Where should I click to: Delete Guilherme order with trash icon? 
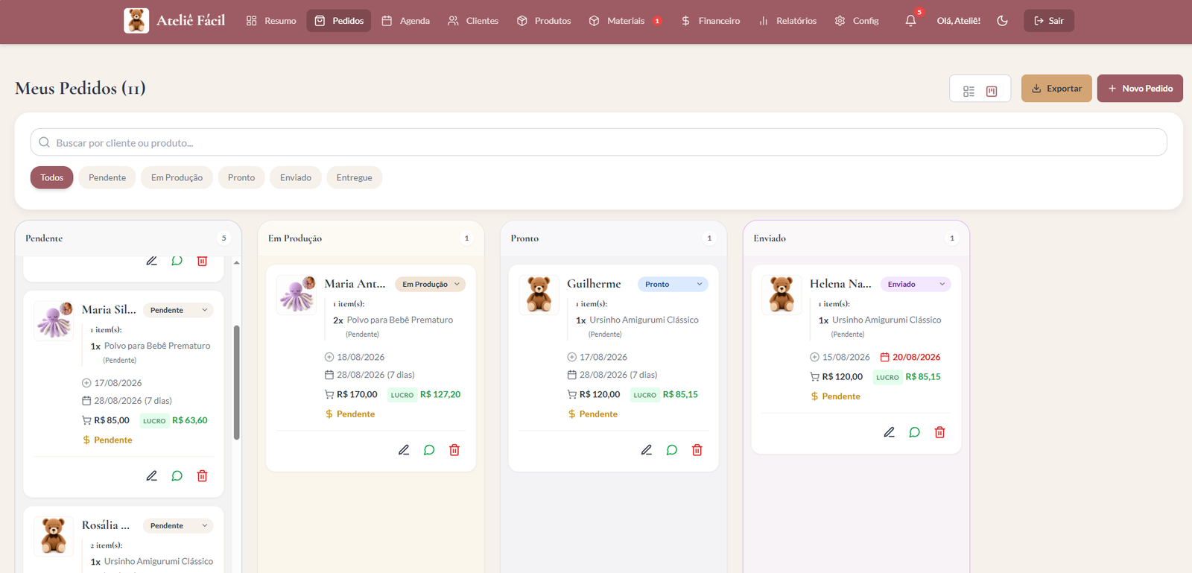click(x=697, y=450)
